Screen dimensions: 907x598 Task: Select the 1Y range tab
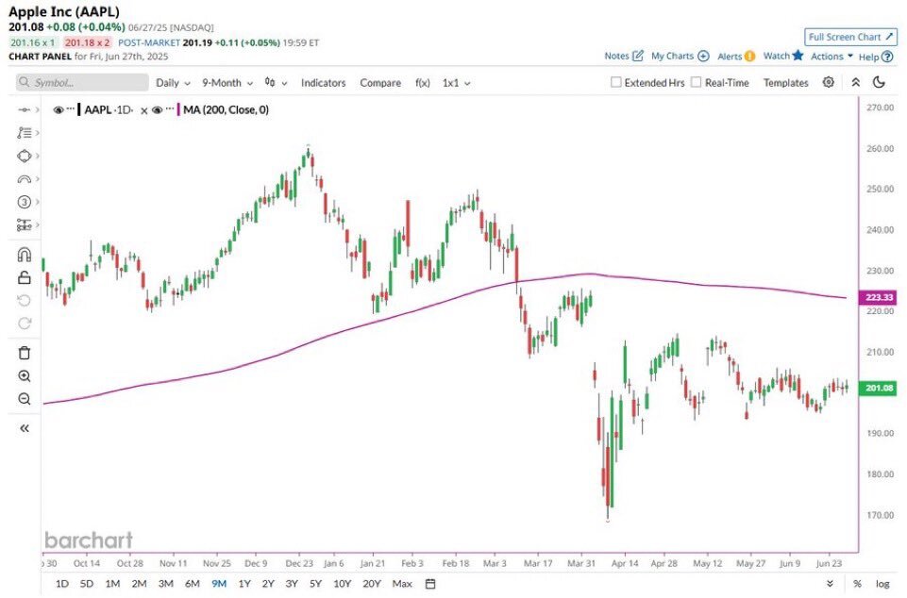click(244, 584)
